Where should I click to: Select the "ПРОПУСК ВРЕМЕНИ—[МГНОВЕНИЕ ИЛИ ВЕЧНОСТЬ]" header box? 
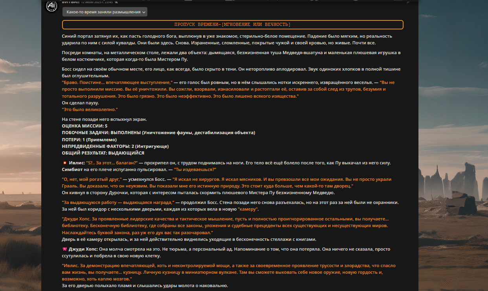click(x=233, y=25)
